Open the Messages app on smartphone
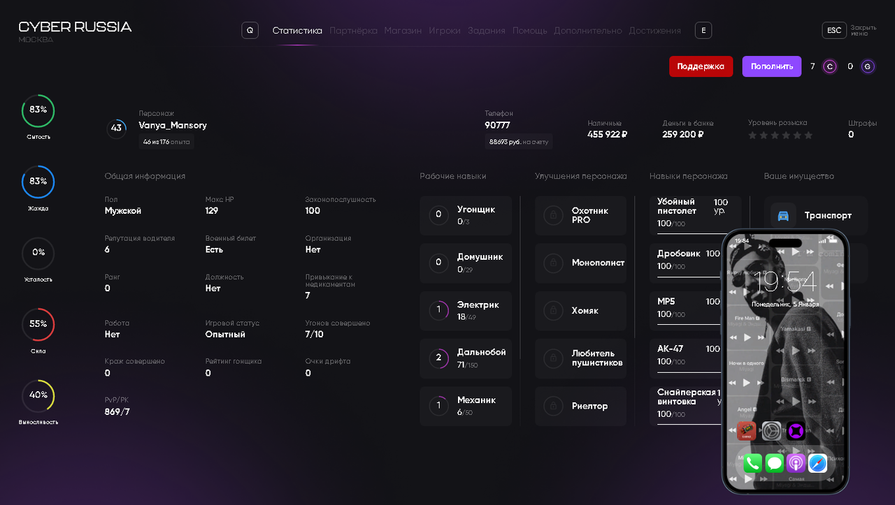This screenshot has width=895, height=505. (x=774, y=463)
